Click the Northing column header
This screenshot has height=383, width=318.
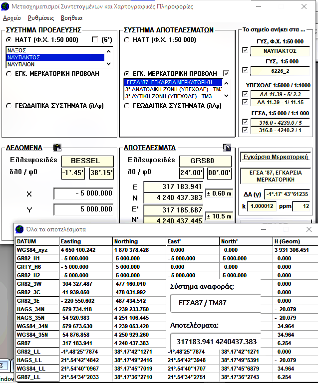[139, 241]
